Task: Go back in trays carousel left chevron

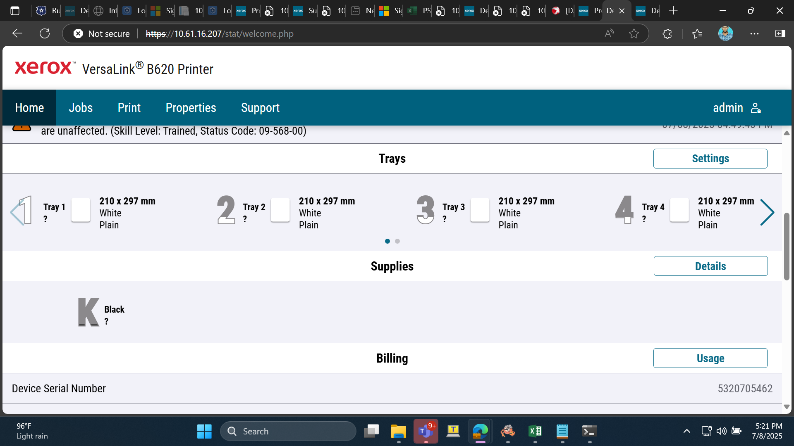Action: click(17, 213)
